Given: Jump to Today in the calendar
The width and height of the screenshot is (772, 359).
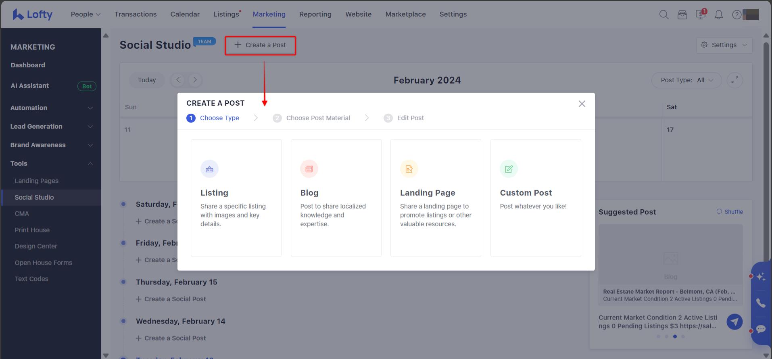Looking at the screenshot, I should [x=147, y=80].
